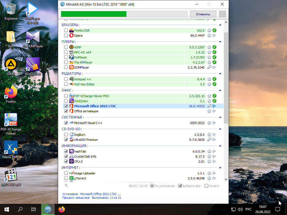Screen dimensions: 287x215
Task: Enable the GOMPlayer checkbox
Action: point(66,67)
